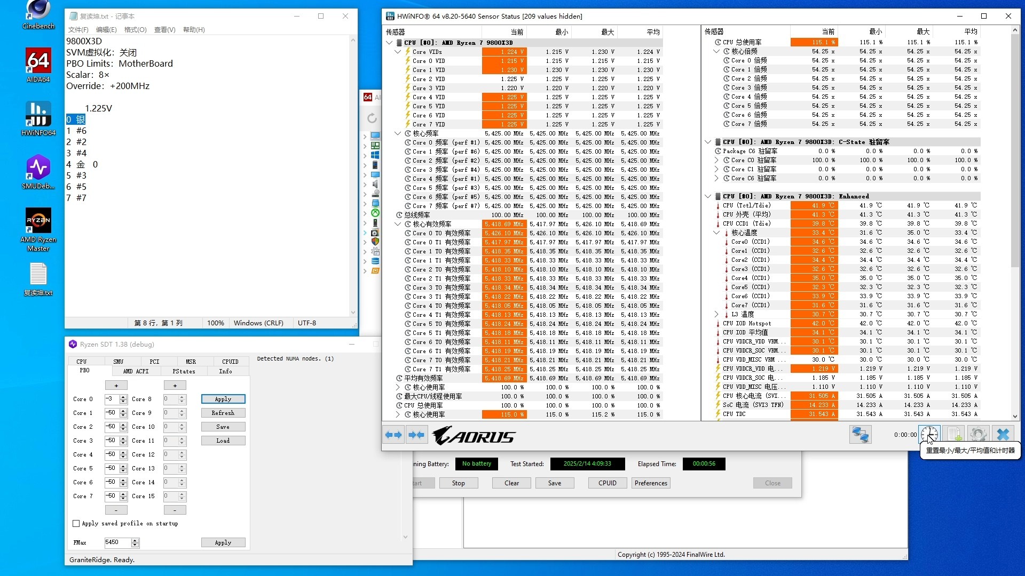1025x576 pixels.
Task: Click the AIDA64 refresh arrow icon
Action: pyautogui.click(x=372, y=118)
